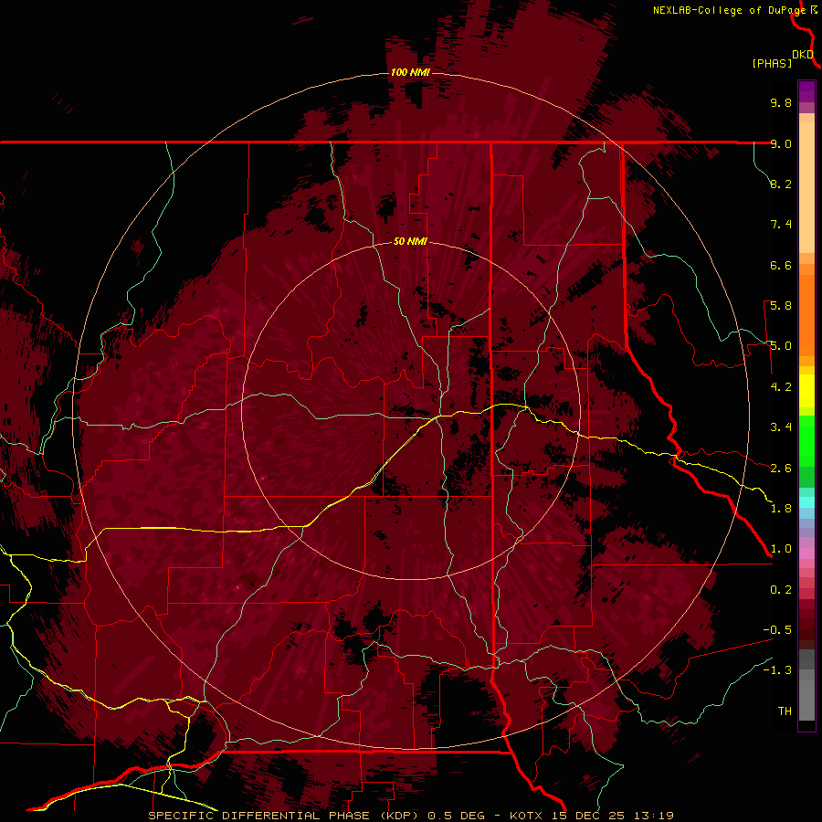Click the 13:19 timestamp in the footer
This screenshot has width=822, height=822.
(653, 816)
